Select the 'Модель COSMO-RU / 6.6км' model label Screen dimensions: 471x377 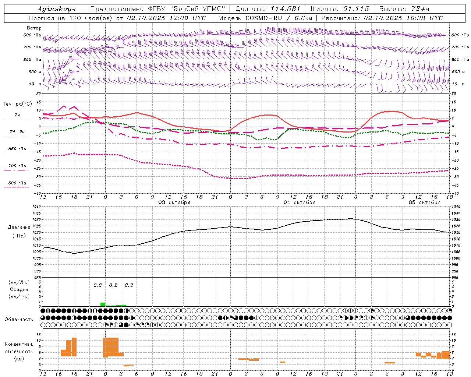[x=265, y=18]
